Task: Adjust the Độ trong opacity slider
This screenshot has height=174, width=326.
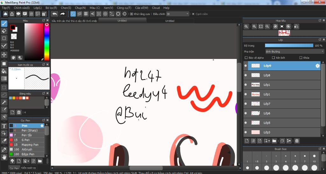Action: coord(289,46)
